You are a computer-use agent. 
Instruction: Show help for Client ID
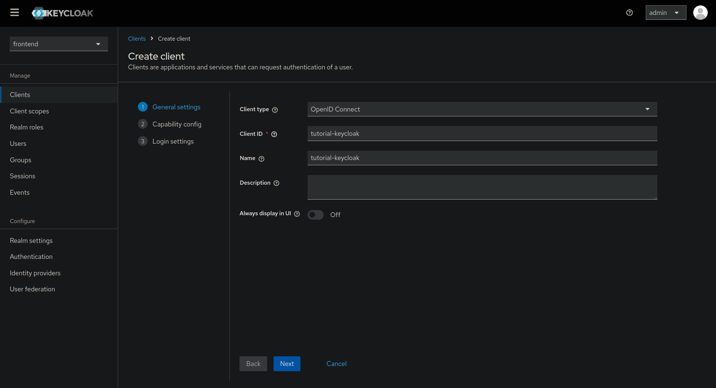(x=274, y=134)
